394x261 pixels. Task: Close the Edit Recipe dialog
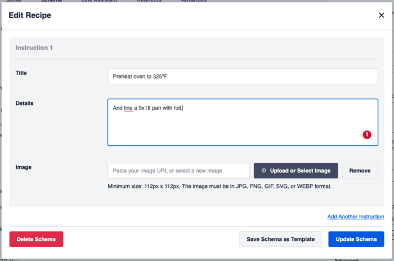coord(381,15)
